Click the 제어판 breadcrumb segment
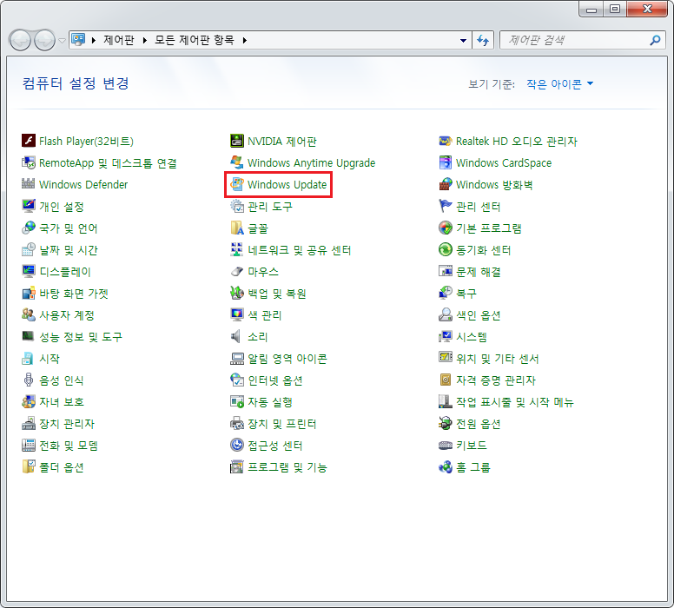 (x=119, y=40)
